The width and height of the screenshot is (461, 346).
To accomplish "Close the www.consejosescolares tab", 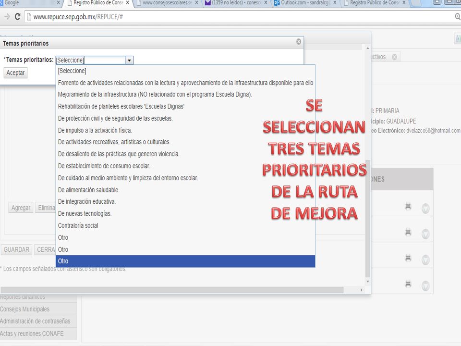I will pos(197,3).
